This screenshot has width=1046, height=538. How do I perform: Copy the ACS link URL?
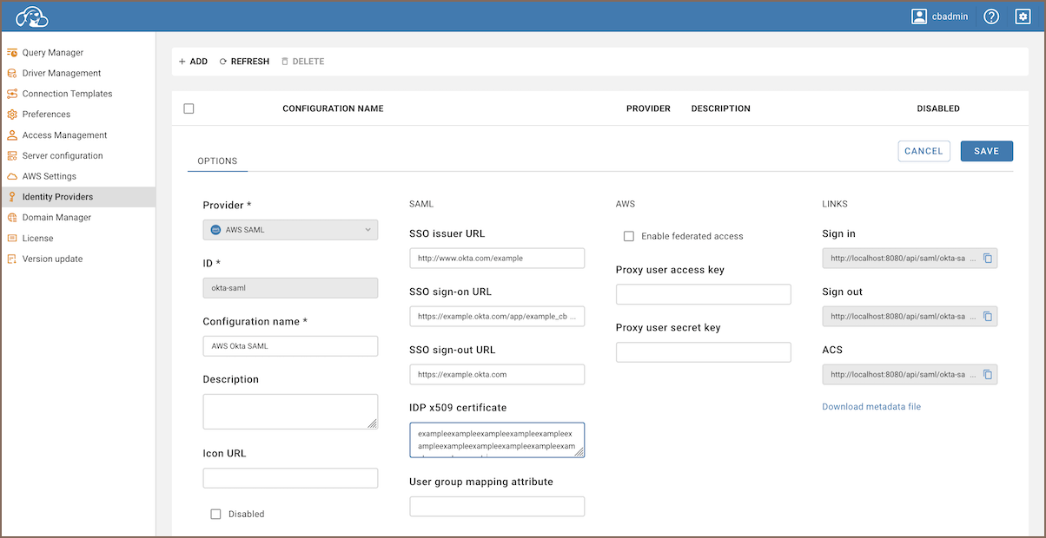tap(988, 375)
